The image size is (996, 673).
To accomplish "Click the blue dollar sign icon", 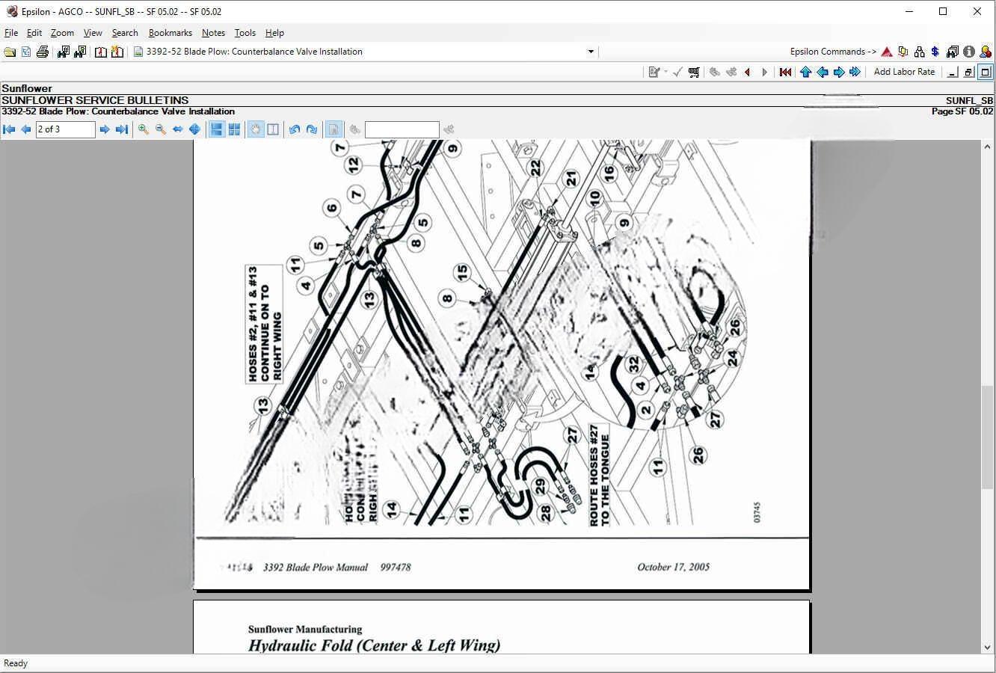I will pyautogui.click(x=935, y=52).
